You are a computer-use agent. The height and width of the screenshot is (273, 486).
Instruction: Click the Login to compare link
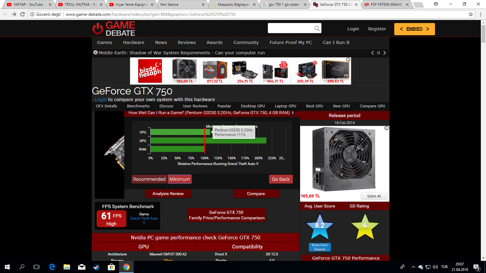click(x=101, y=99)
